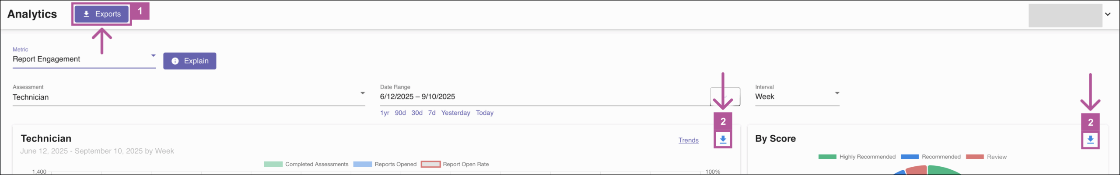The image size is (1120, 175).
Task: Open the Assessment Technician dropdown
Action: coord(362,93)
